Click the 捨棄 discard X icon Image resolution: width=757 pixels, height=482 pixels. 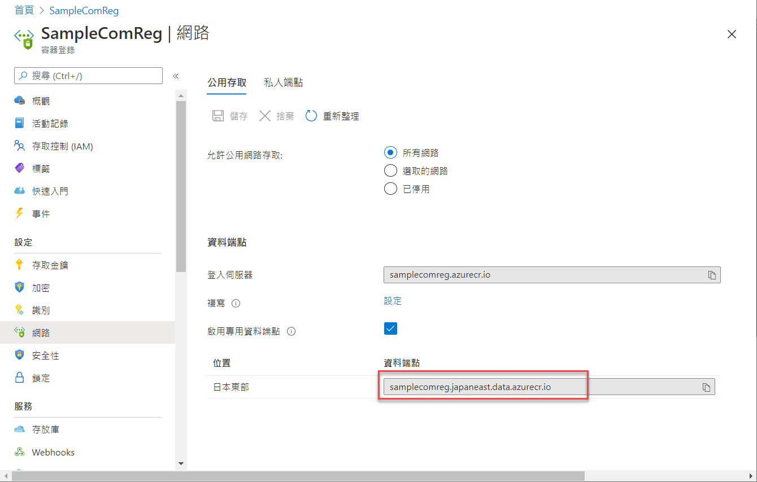tap(265, 116)
